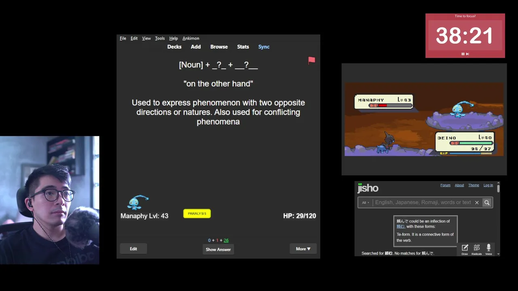Click the "Manaphy Lvl: 43" label

coord(144,216)
